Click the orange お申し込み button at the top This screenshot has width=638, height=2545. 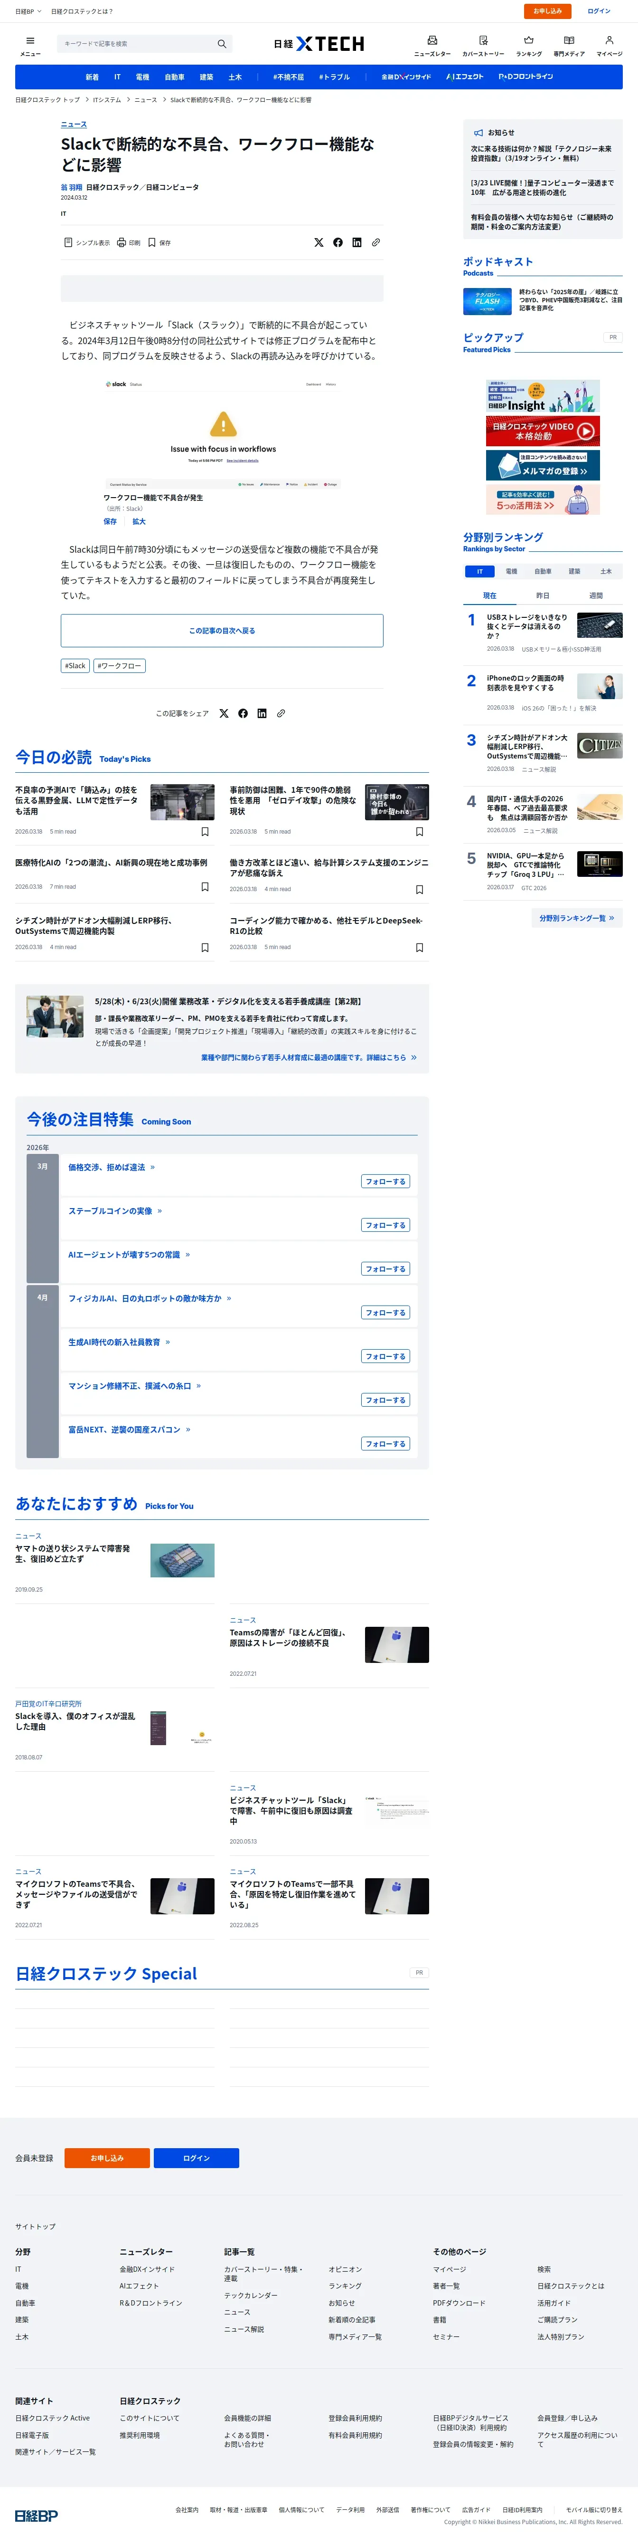coord(547,11)
